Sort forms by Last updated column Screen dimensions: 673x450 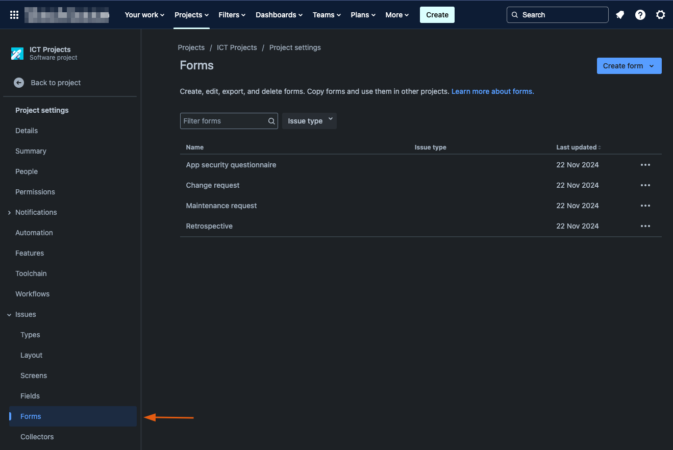[x=578, y=147]
